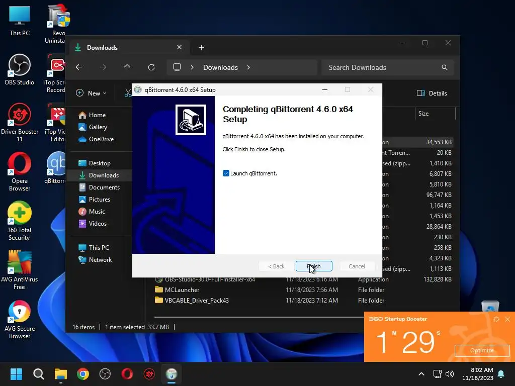Go up one folder level in Explorer
The height and width of the screenshot is (386, 515).
[127, 67]
